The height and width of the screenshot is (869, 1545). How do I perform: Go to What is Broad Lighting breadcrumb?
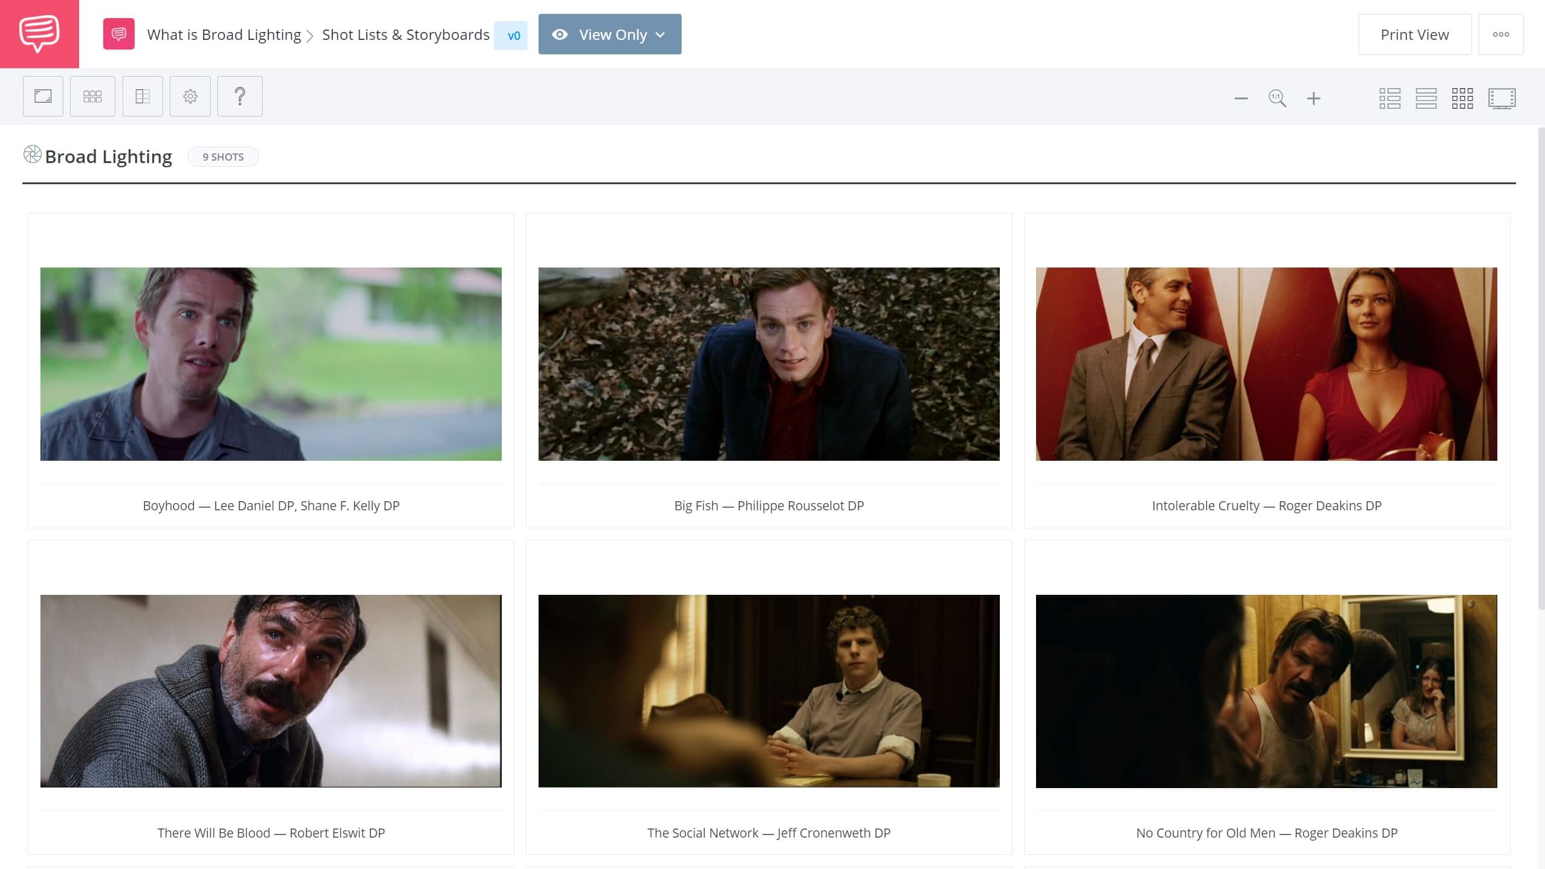pos(224,35)
